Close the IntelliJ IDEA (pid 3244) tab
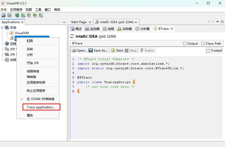The width and height of the screenshot is (225, 147). point(136,22)
